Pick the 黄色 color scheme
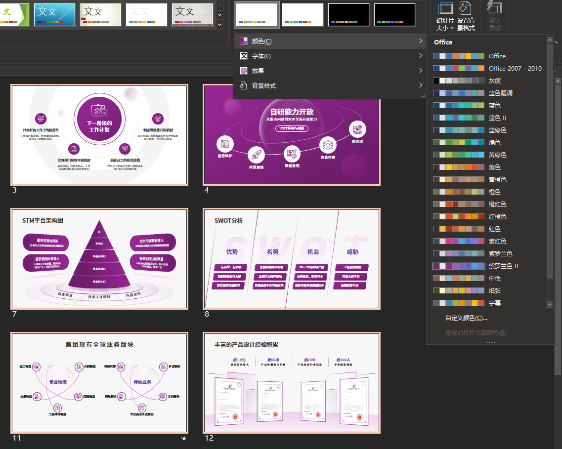This screenshot has width=562, height=449. click(x=487, y=167)
